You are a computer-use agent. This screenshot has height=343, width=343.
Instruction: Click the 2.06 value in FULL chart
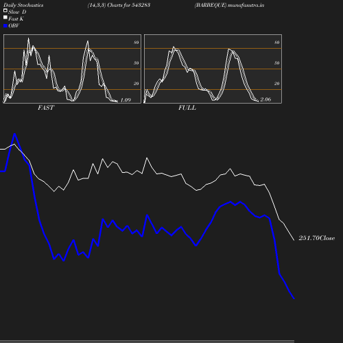(265, 99)
